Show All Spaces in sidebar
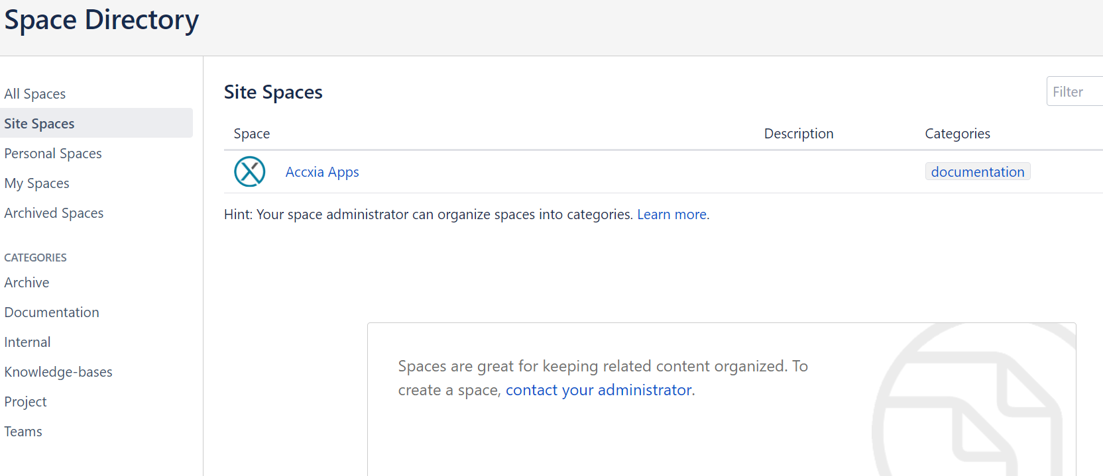 pos(35,94)
